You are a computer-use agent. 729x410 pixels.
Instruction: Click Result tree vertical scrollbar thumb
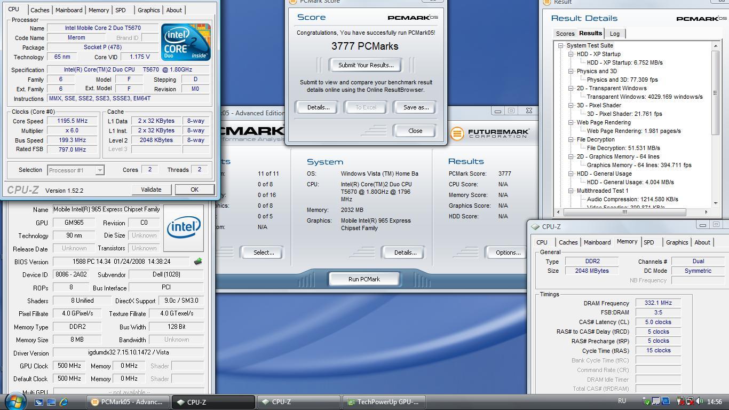[715, 93]
